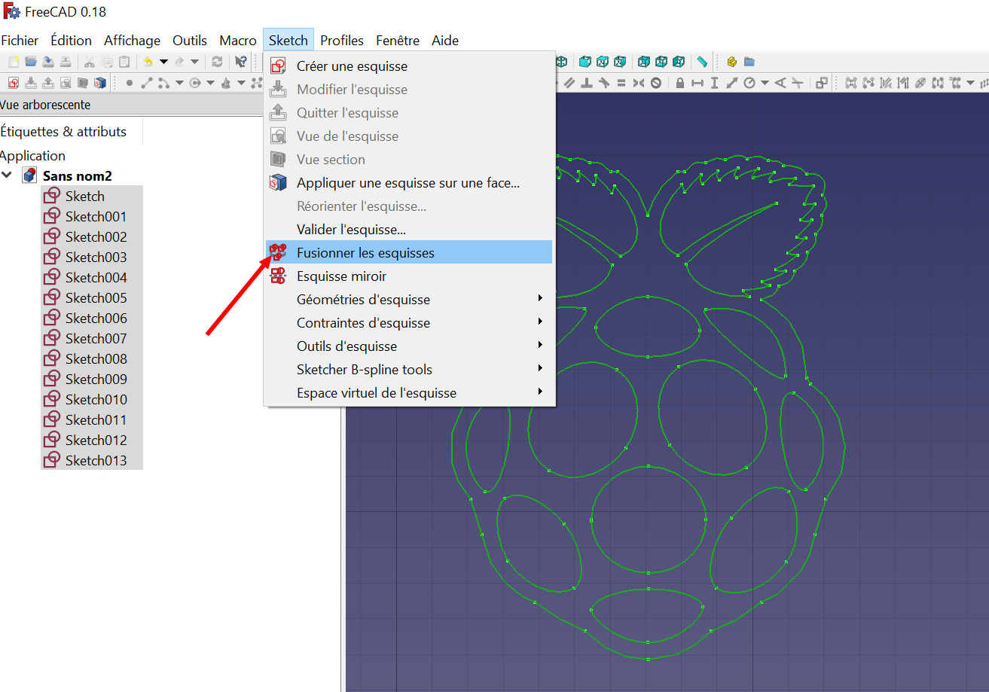Open the circle tools dropdown arrow
Screen dimensions: 989x692
(210, 83)
